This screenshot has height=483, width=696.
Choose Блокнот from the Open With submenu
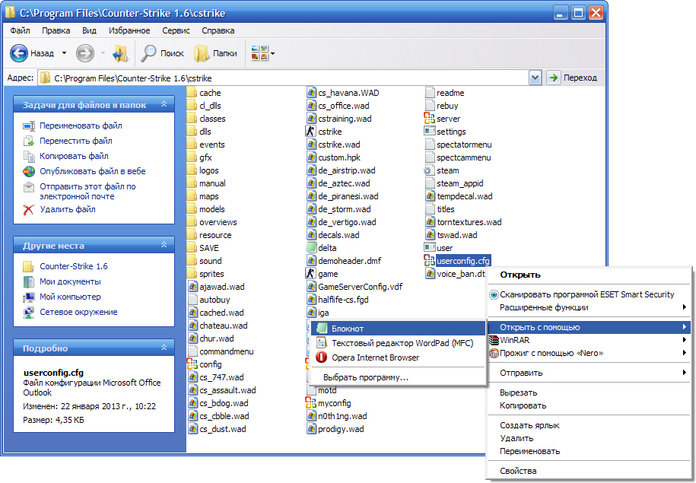pos(398,329)
